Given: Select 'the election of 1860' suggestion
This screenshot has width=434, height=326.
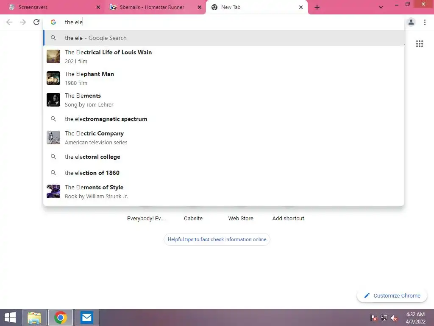Looking at the screenshot, I should point(224,173).
